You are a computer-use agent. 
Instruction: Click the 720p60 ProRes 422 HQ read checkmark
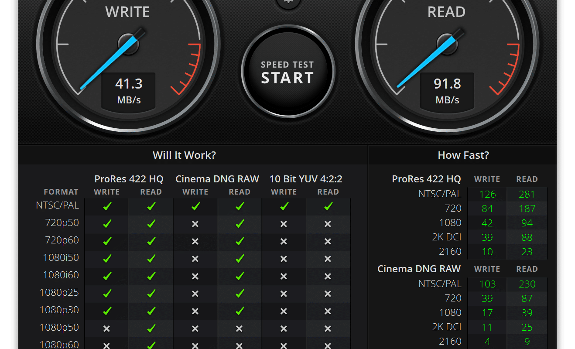(x=151, y=241)
